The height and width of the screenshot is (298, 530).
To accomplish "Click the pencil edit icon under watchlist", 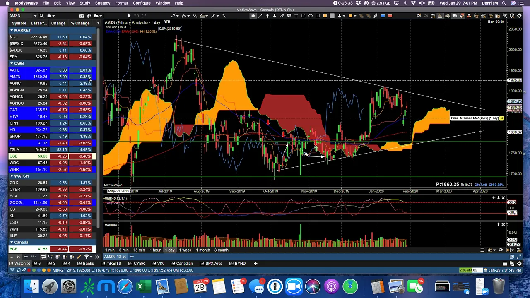I will (x=79, y=257).
